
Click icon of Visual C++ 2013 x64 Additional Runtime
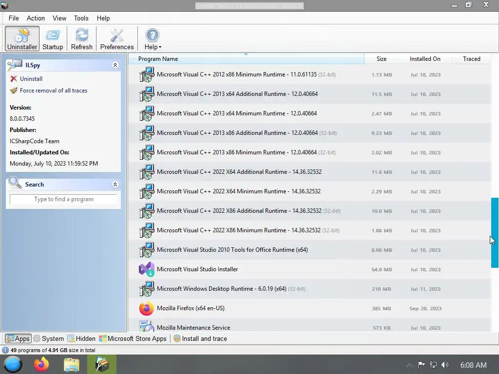(x=147, y=94)
